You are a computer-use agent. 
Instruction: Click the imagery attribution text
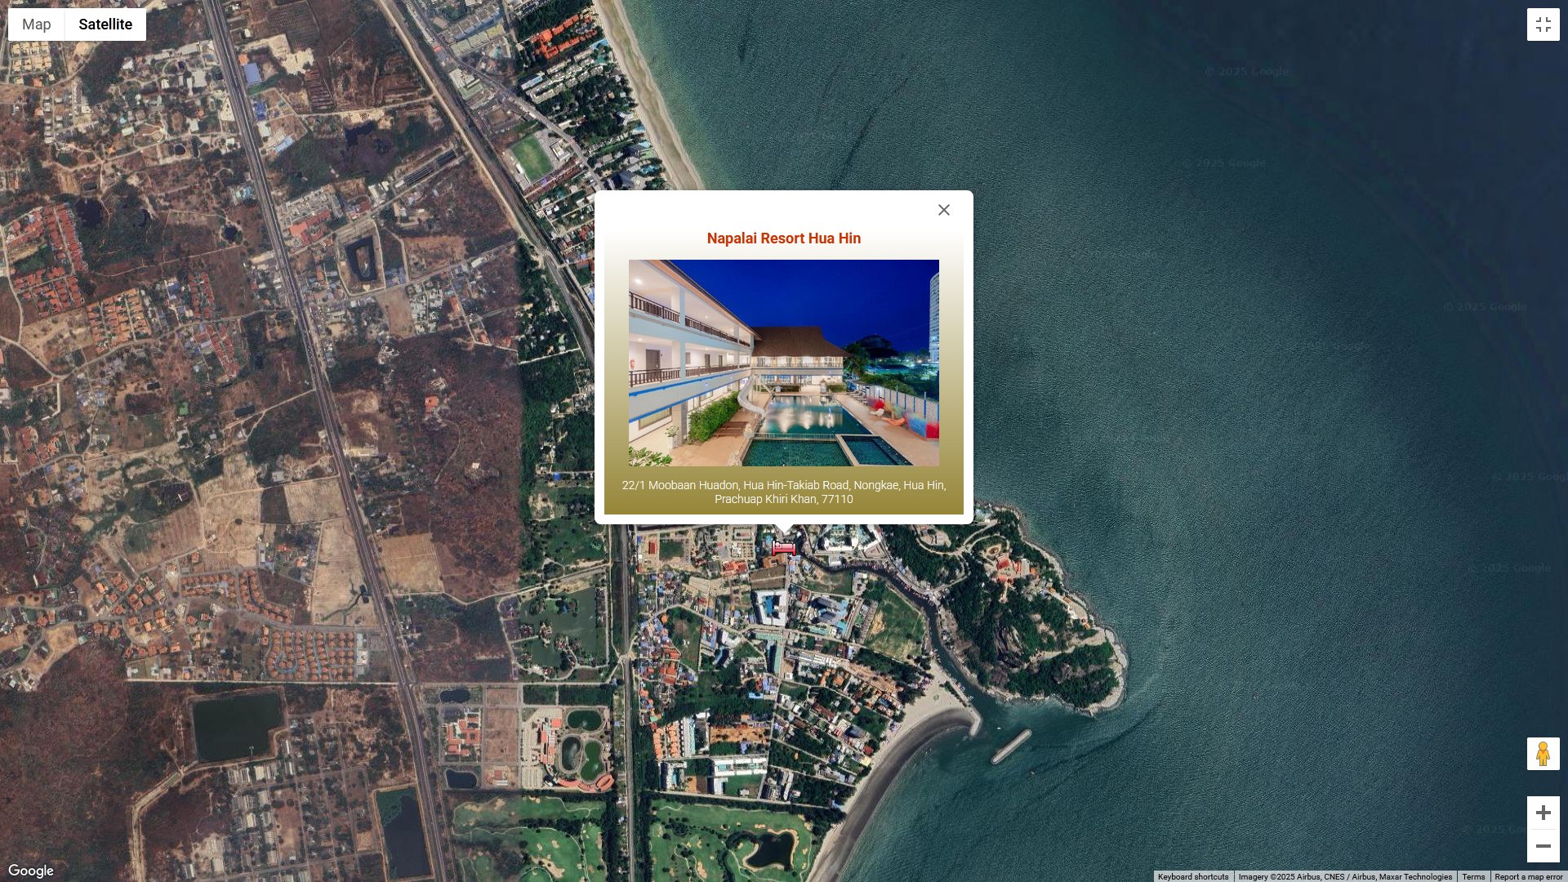[x=1344, y=876]
